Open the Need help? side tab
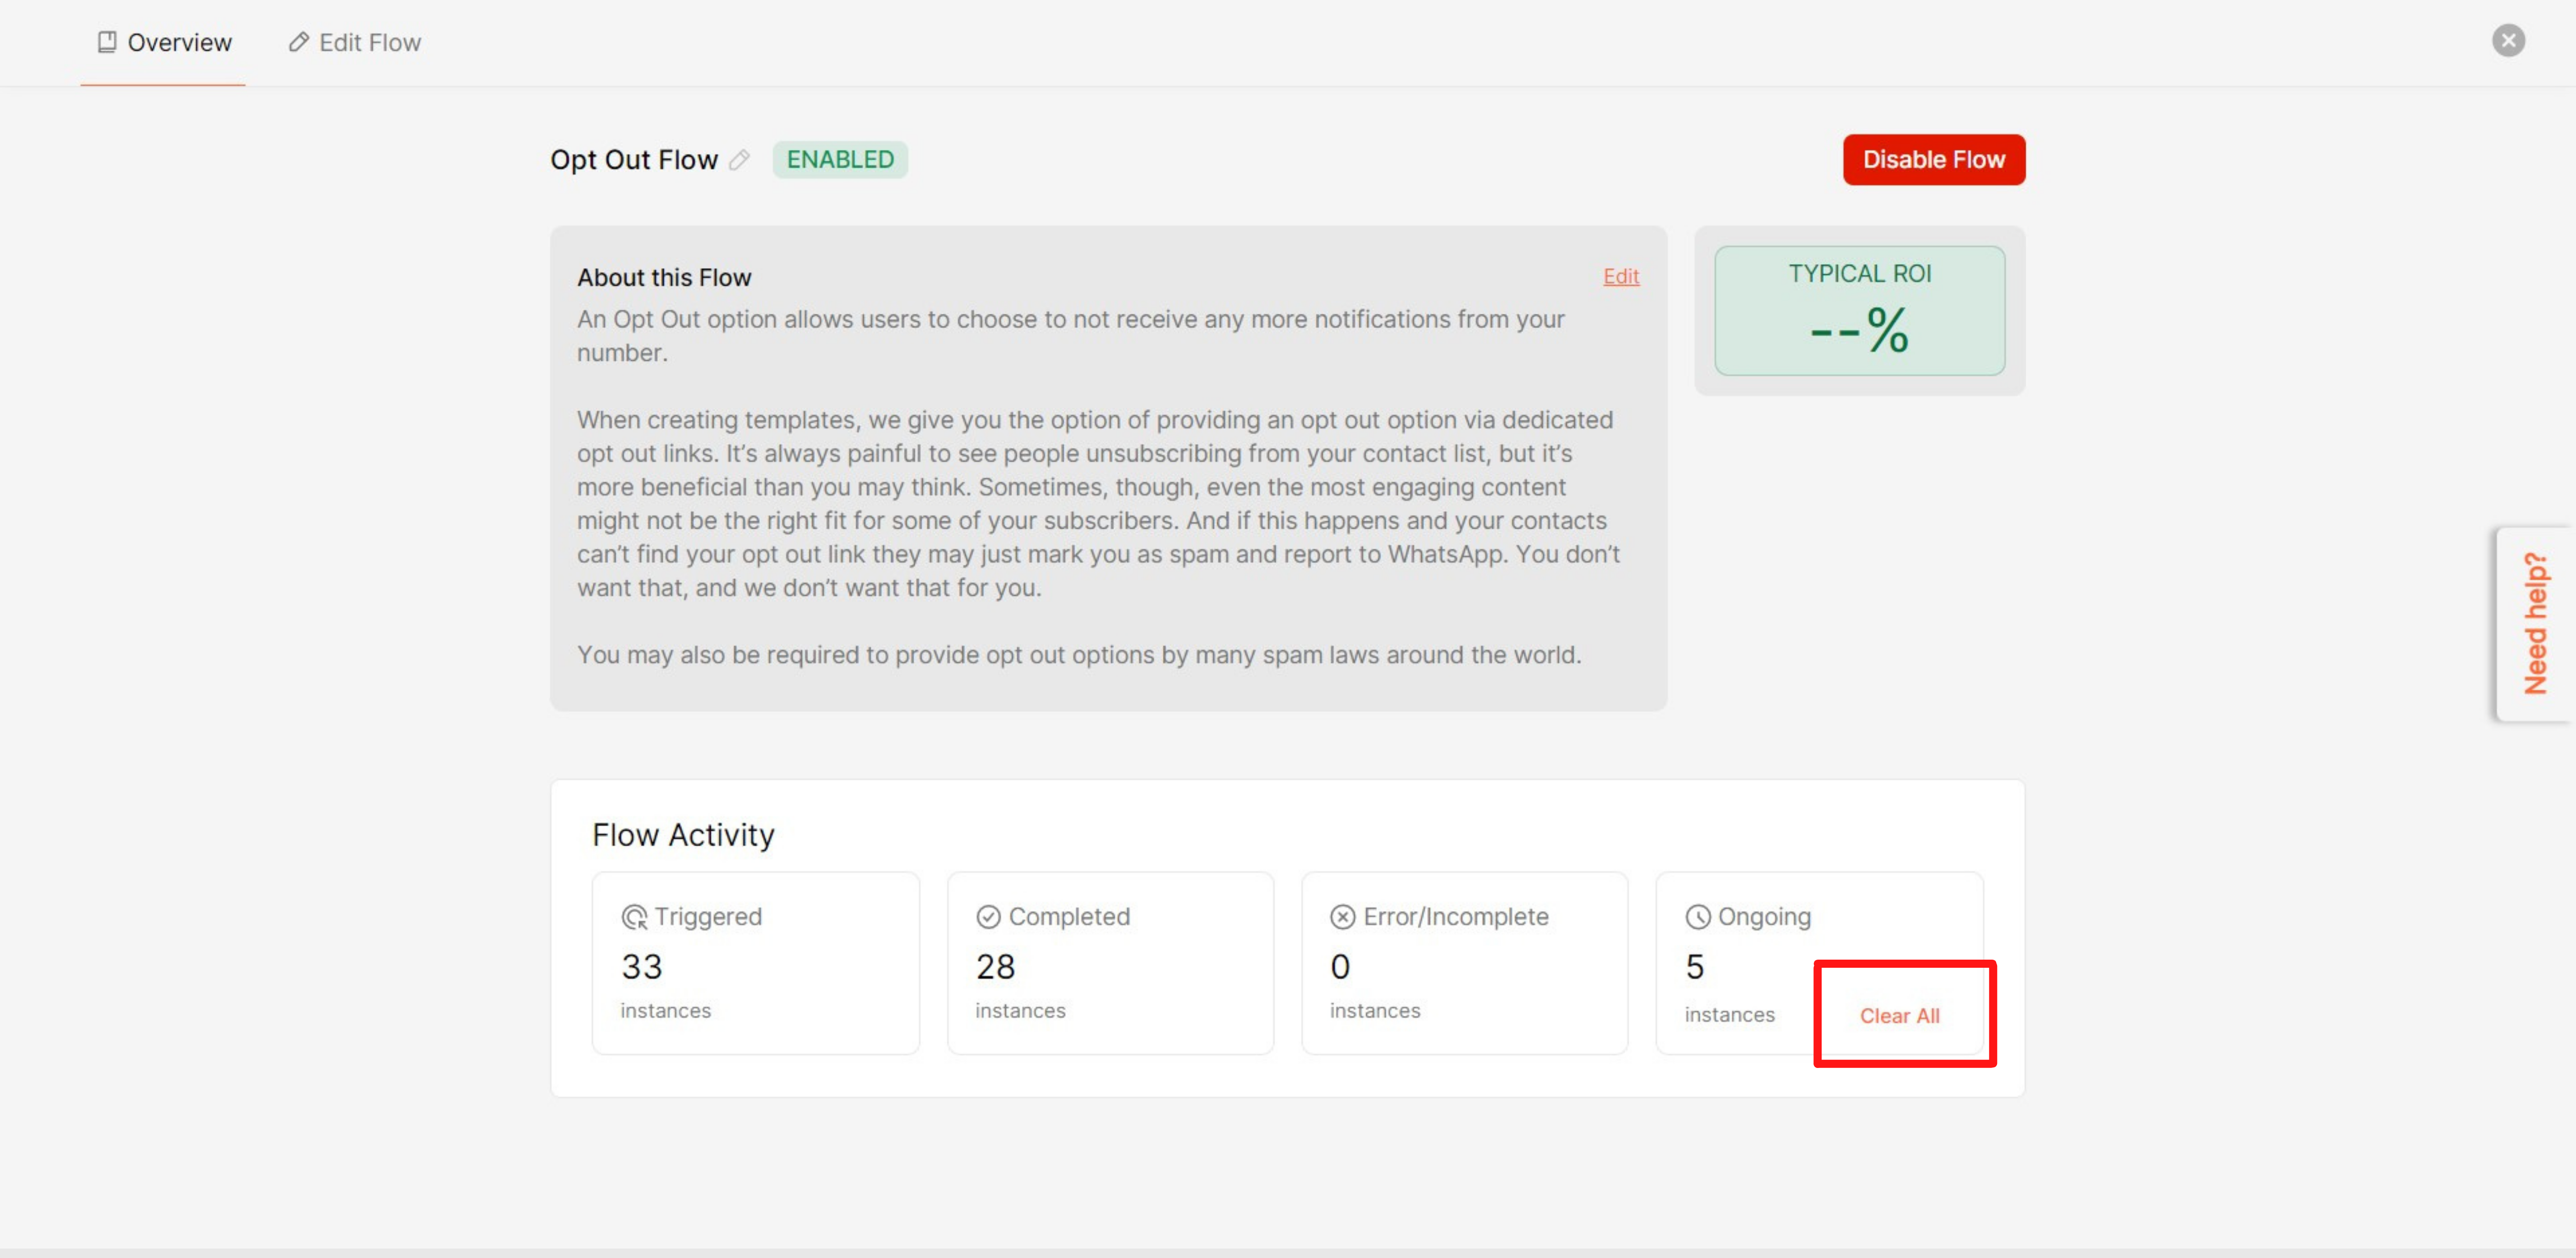Viewport: 2576px width, 1258px height. [x=2535, y=624]
